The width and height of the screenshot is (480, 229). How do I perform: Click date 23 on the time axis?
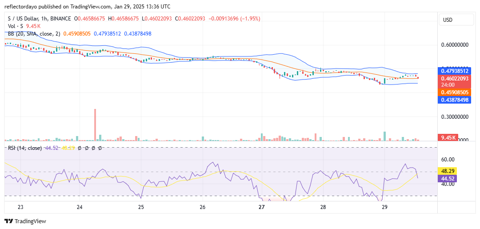pos(20,207)
